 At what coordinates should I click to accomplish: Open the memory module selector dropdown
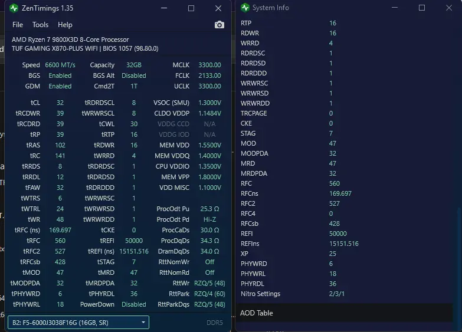point(78,323)
